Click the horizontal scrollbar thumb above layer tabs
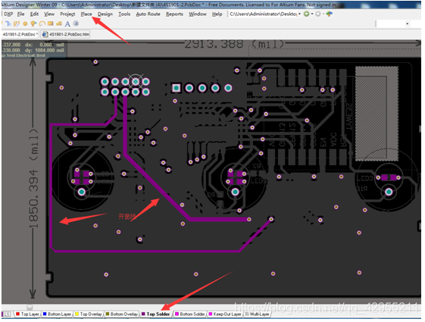 (30, 307)
